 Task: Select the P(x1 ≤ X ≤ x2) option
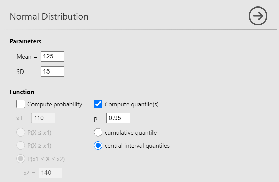21,159
